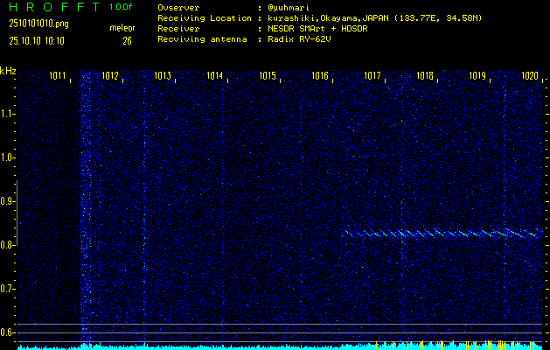The height and width of the screenshot is (350, 550).
Task: Click the 'meteor' label
Action: 122,28
